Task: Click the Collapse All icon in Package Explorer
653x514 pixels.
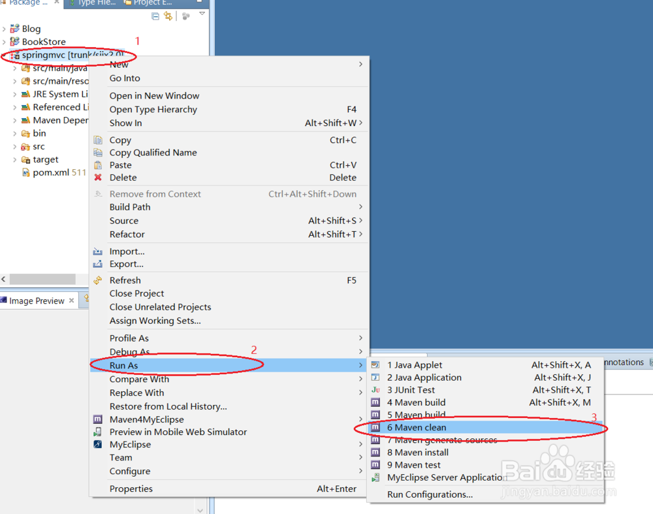Action: click(x=155, y=16)
